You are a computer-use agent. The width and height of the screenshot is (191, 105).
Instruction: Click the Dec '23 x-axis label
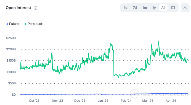pyautogui.click(x=80, y=101)
